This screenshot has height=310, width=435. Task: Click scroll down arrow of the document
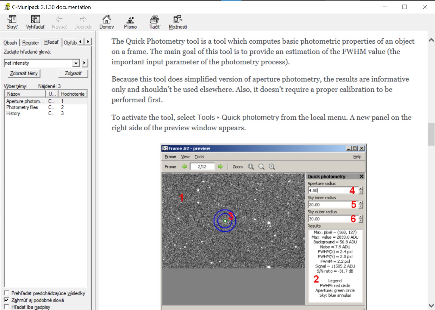click(431, 306)
